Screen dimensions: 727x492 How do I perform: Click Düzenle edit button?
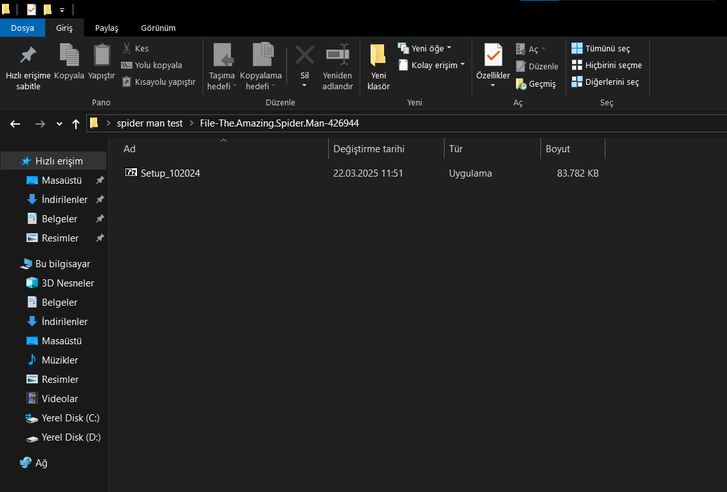click(x=537, y=66)
